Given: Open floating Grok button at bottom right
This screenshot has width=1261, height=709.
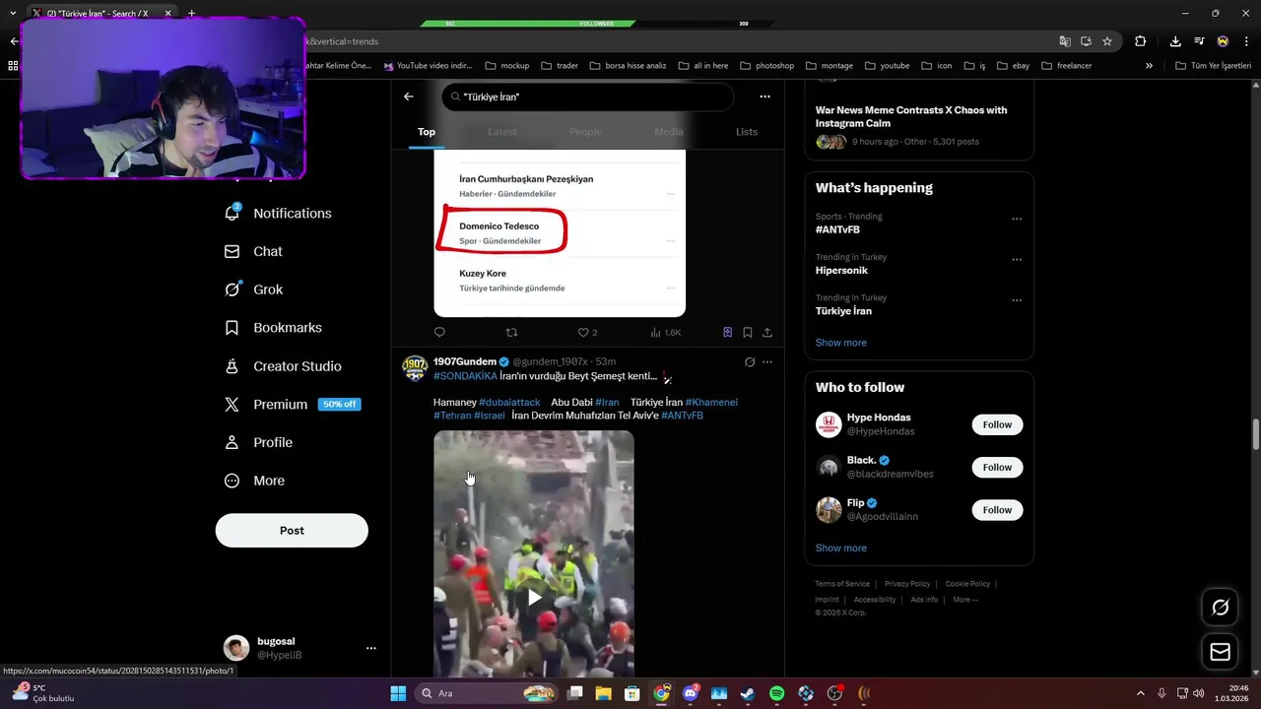Looking at the screenshot, I should [x=1220, y=608].
